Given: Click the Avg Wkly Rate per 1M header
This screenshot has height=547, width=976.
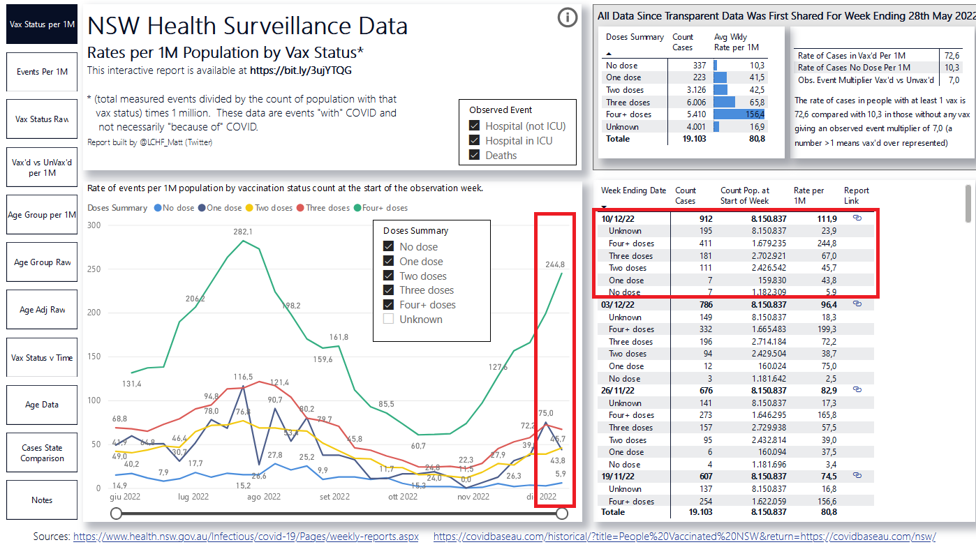Looking at the screenshot, I should (x=737, y=42).
